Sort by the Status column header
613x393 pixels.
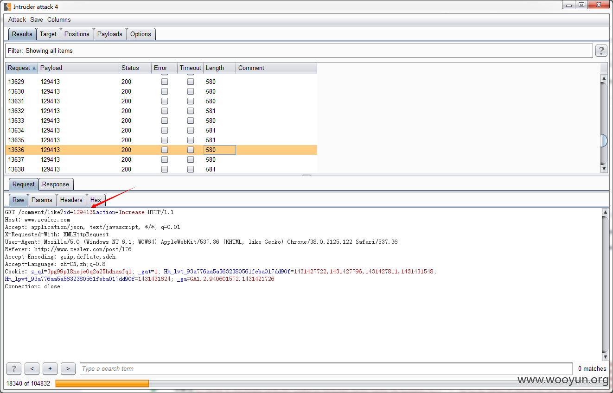point(135,68)
